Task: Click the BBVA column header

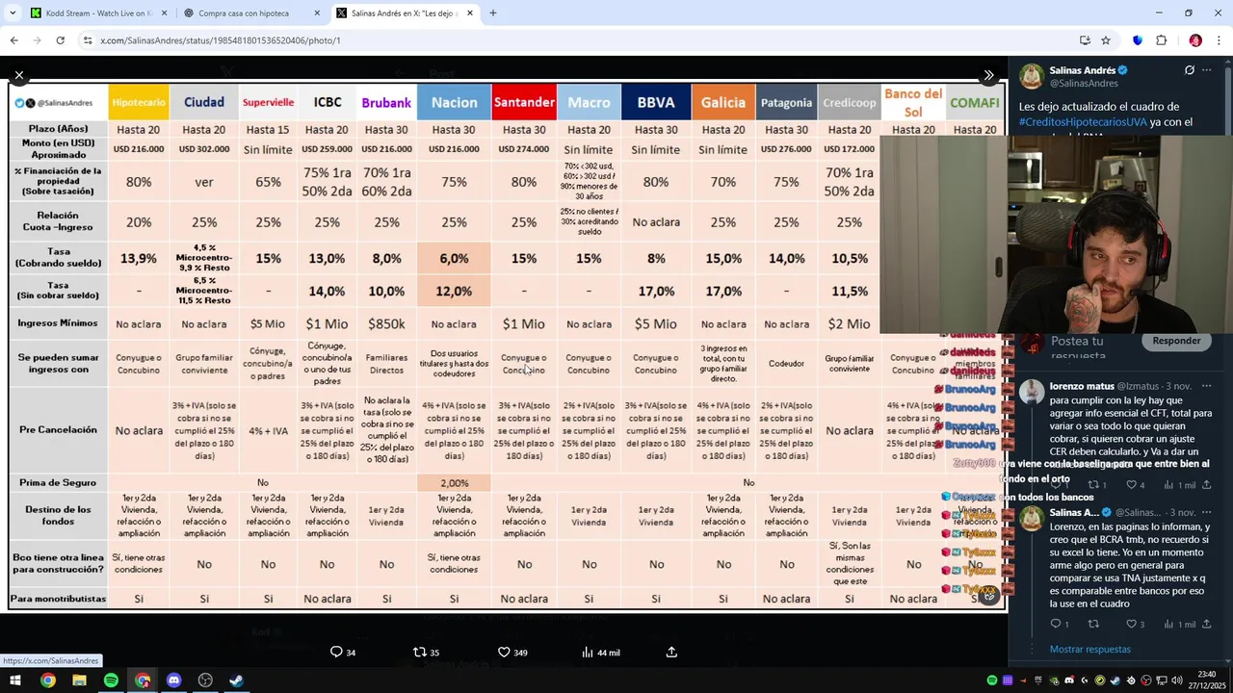Action: (x=656, y=102)
